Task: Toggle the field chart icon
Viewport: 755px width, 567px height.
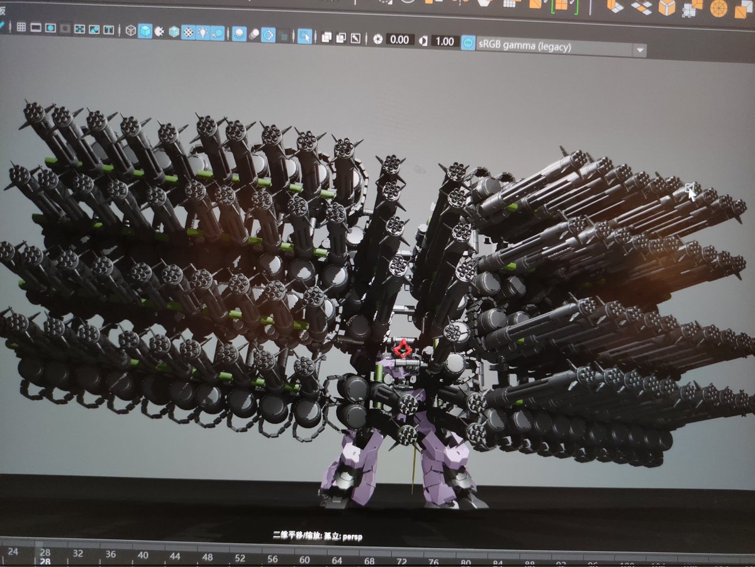Action: pos(79,29)
